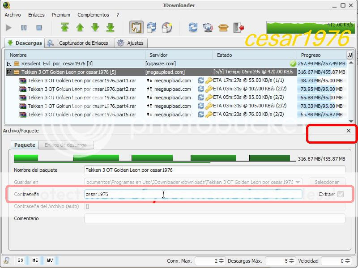The image size is (358, 268).
Task: Open the Premium menu
Action: [61, 15]
